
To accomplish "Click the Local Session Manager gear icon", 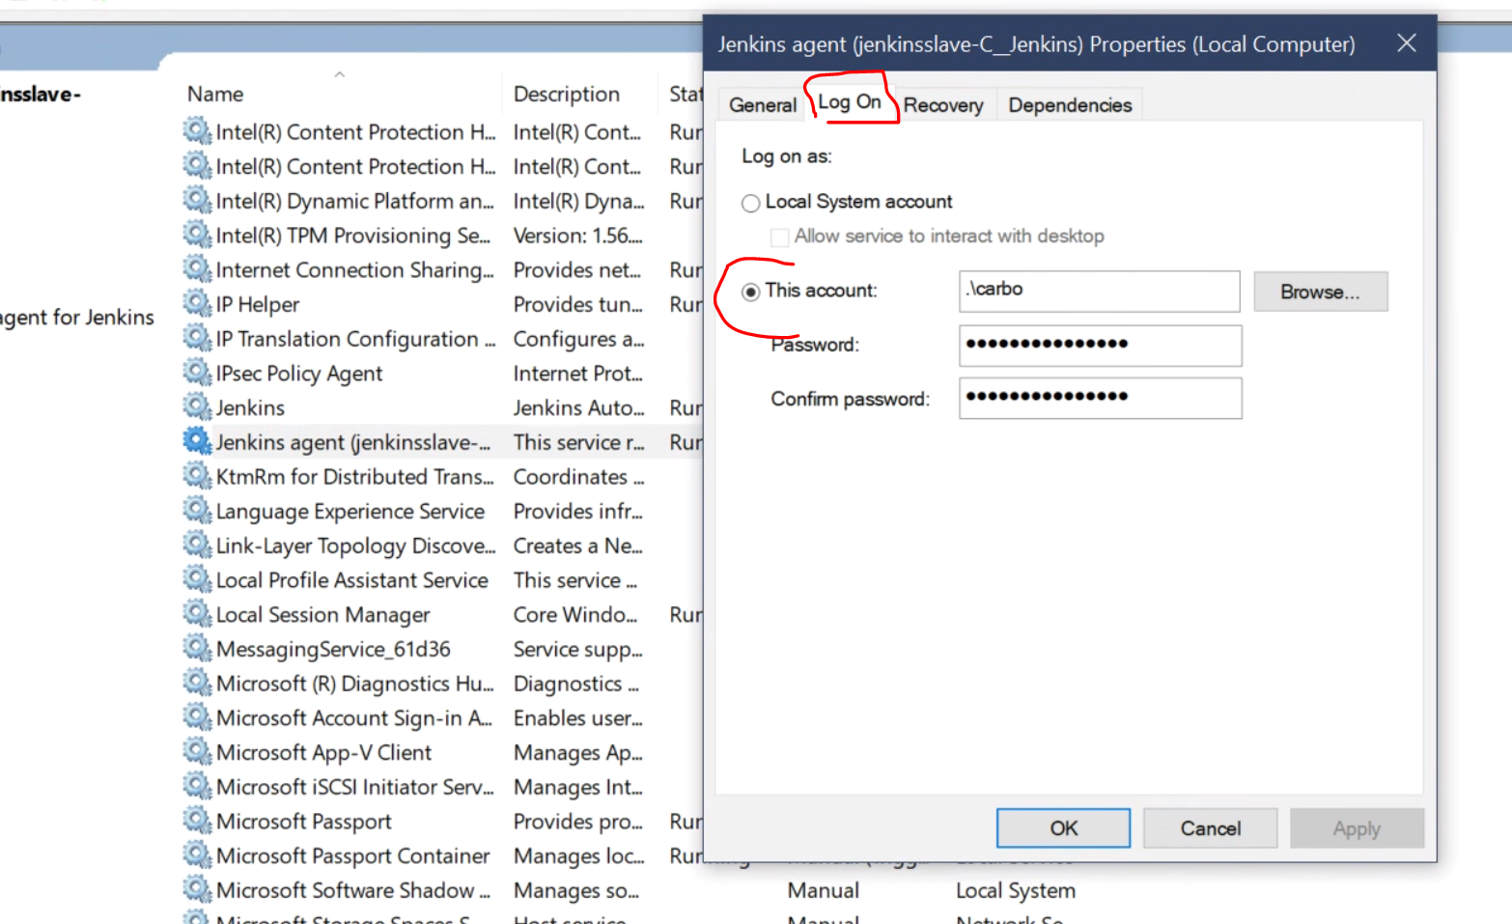I will click(x=197, y=614).
